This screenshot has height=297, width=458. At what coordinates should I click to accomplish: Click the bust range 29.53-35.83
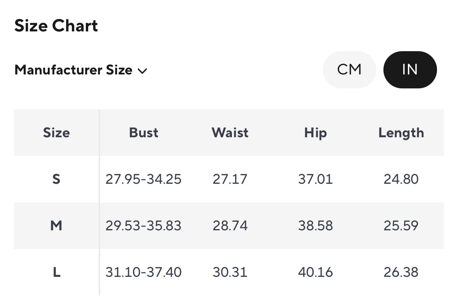point(143,226)
